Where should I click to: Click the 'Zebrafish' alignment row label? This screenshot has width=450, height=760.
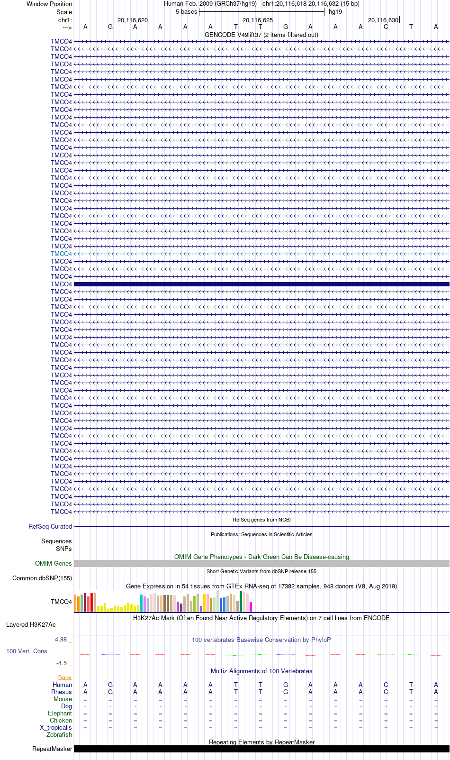tap(59, 735)
